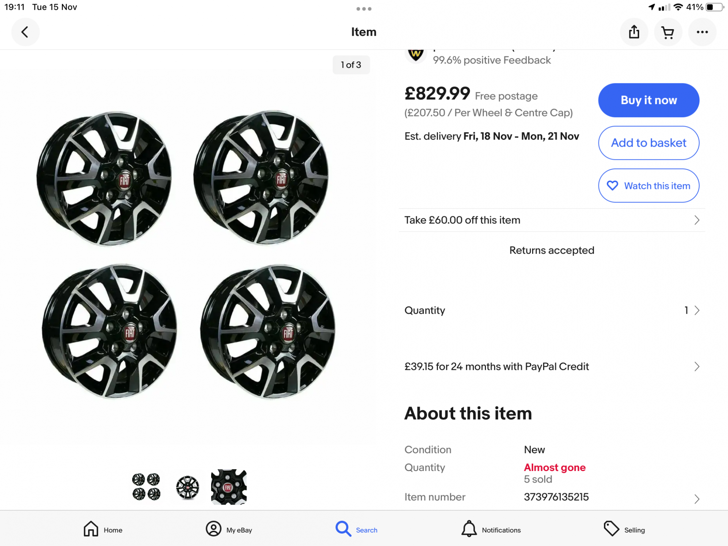The width and height of the screenshot is (728, 546).
Task: Select the single wheel thumbnail
Action: 187,487
